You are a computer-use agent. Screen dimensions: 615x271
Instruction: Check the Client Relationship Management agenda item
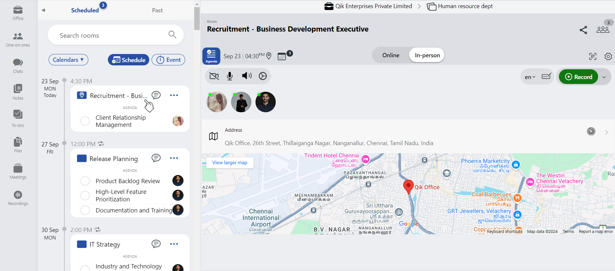[85, 121]
